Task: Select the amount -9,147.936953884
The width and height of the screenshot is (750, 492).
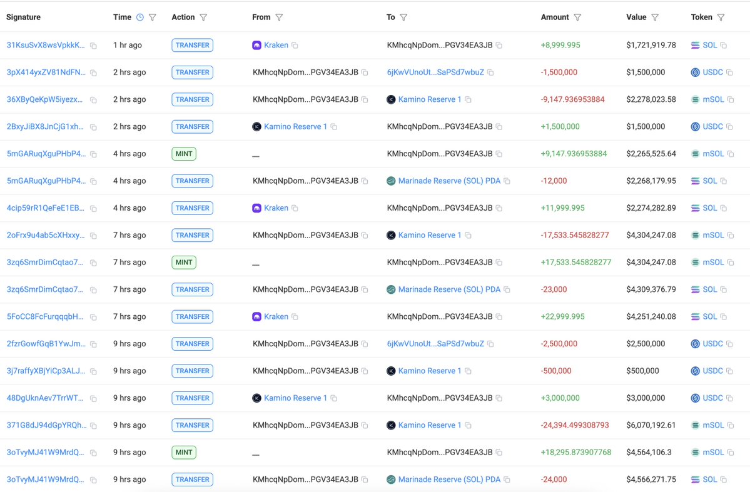Action: click(572, 99)
